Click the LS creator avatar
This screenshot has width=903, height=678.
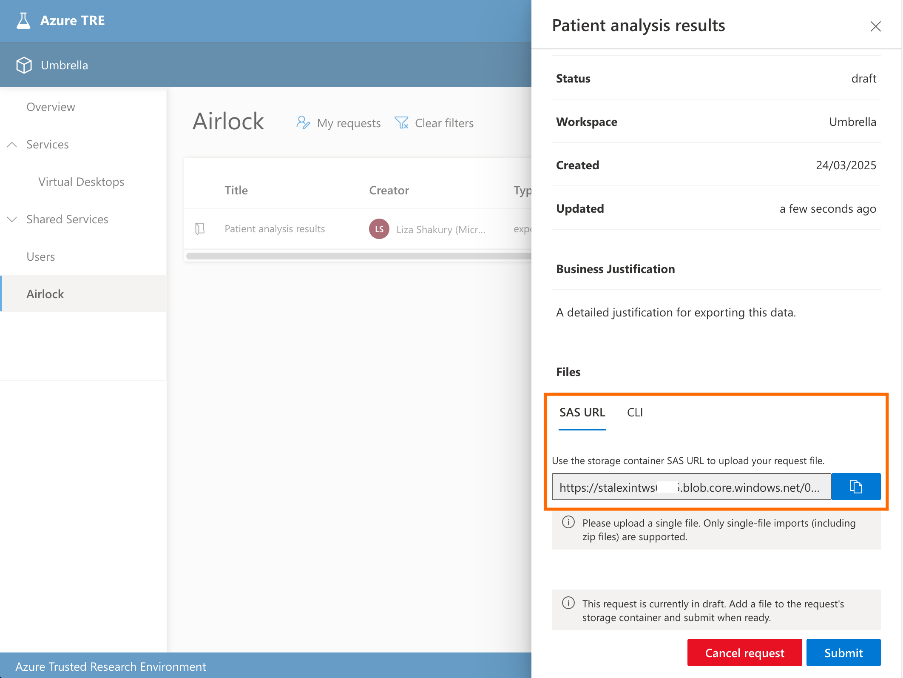pos(379,229)
